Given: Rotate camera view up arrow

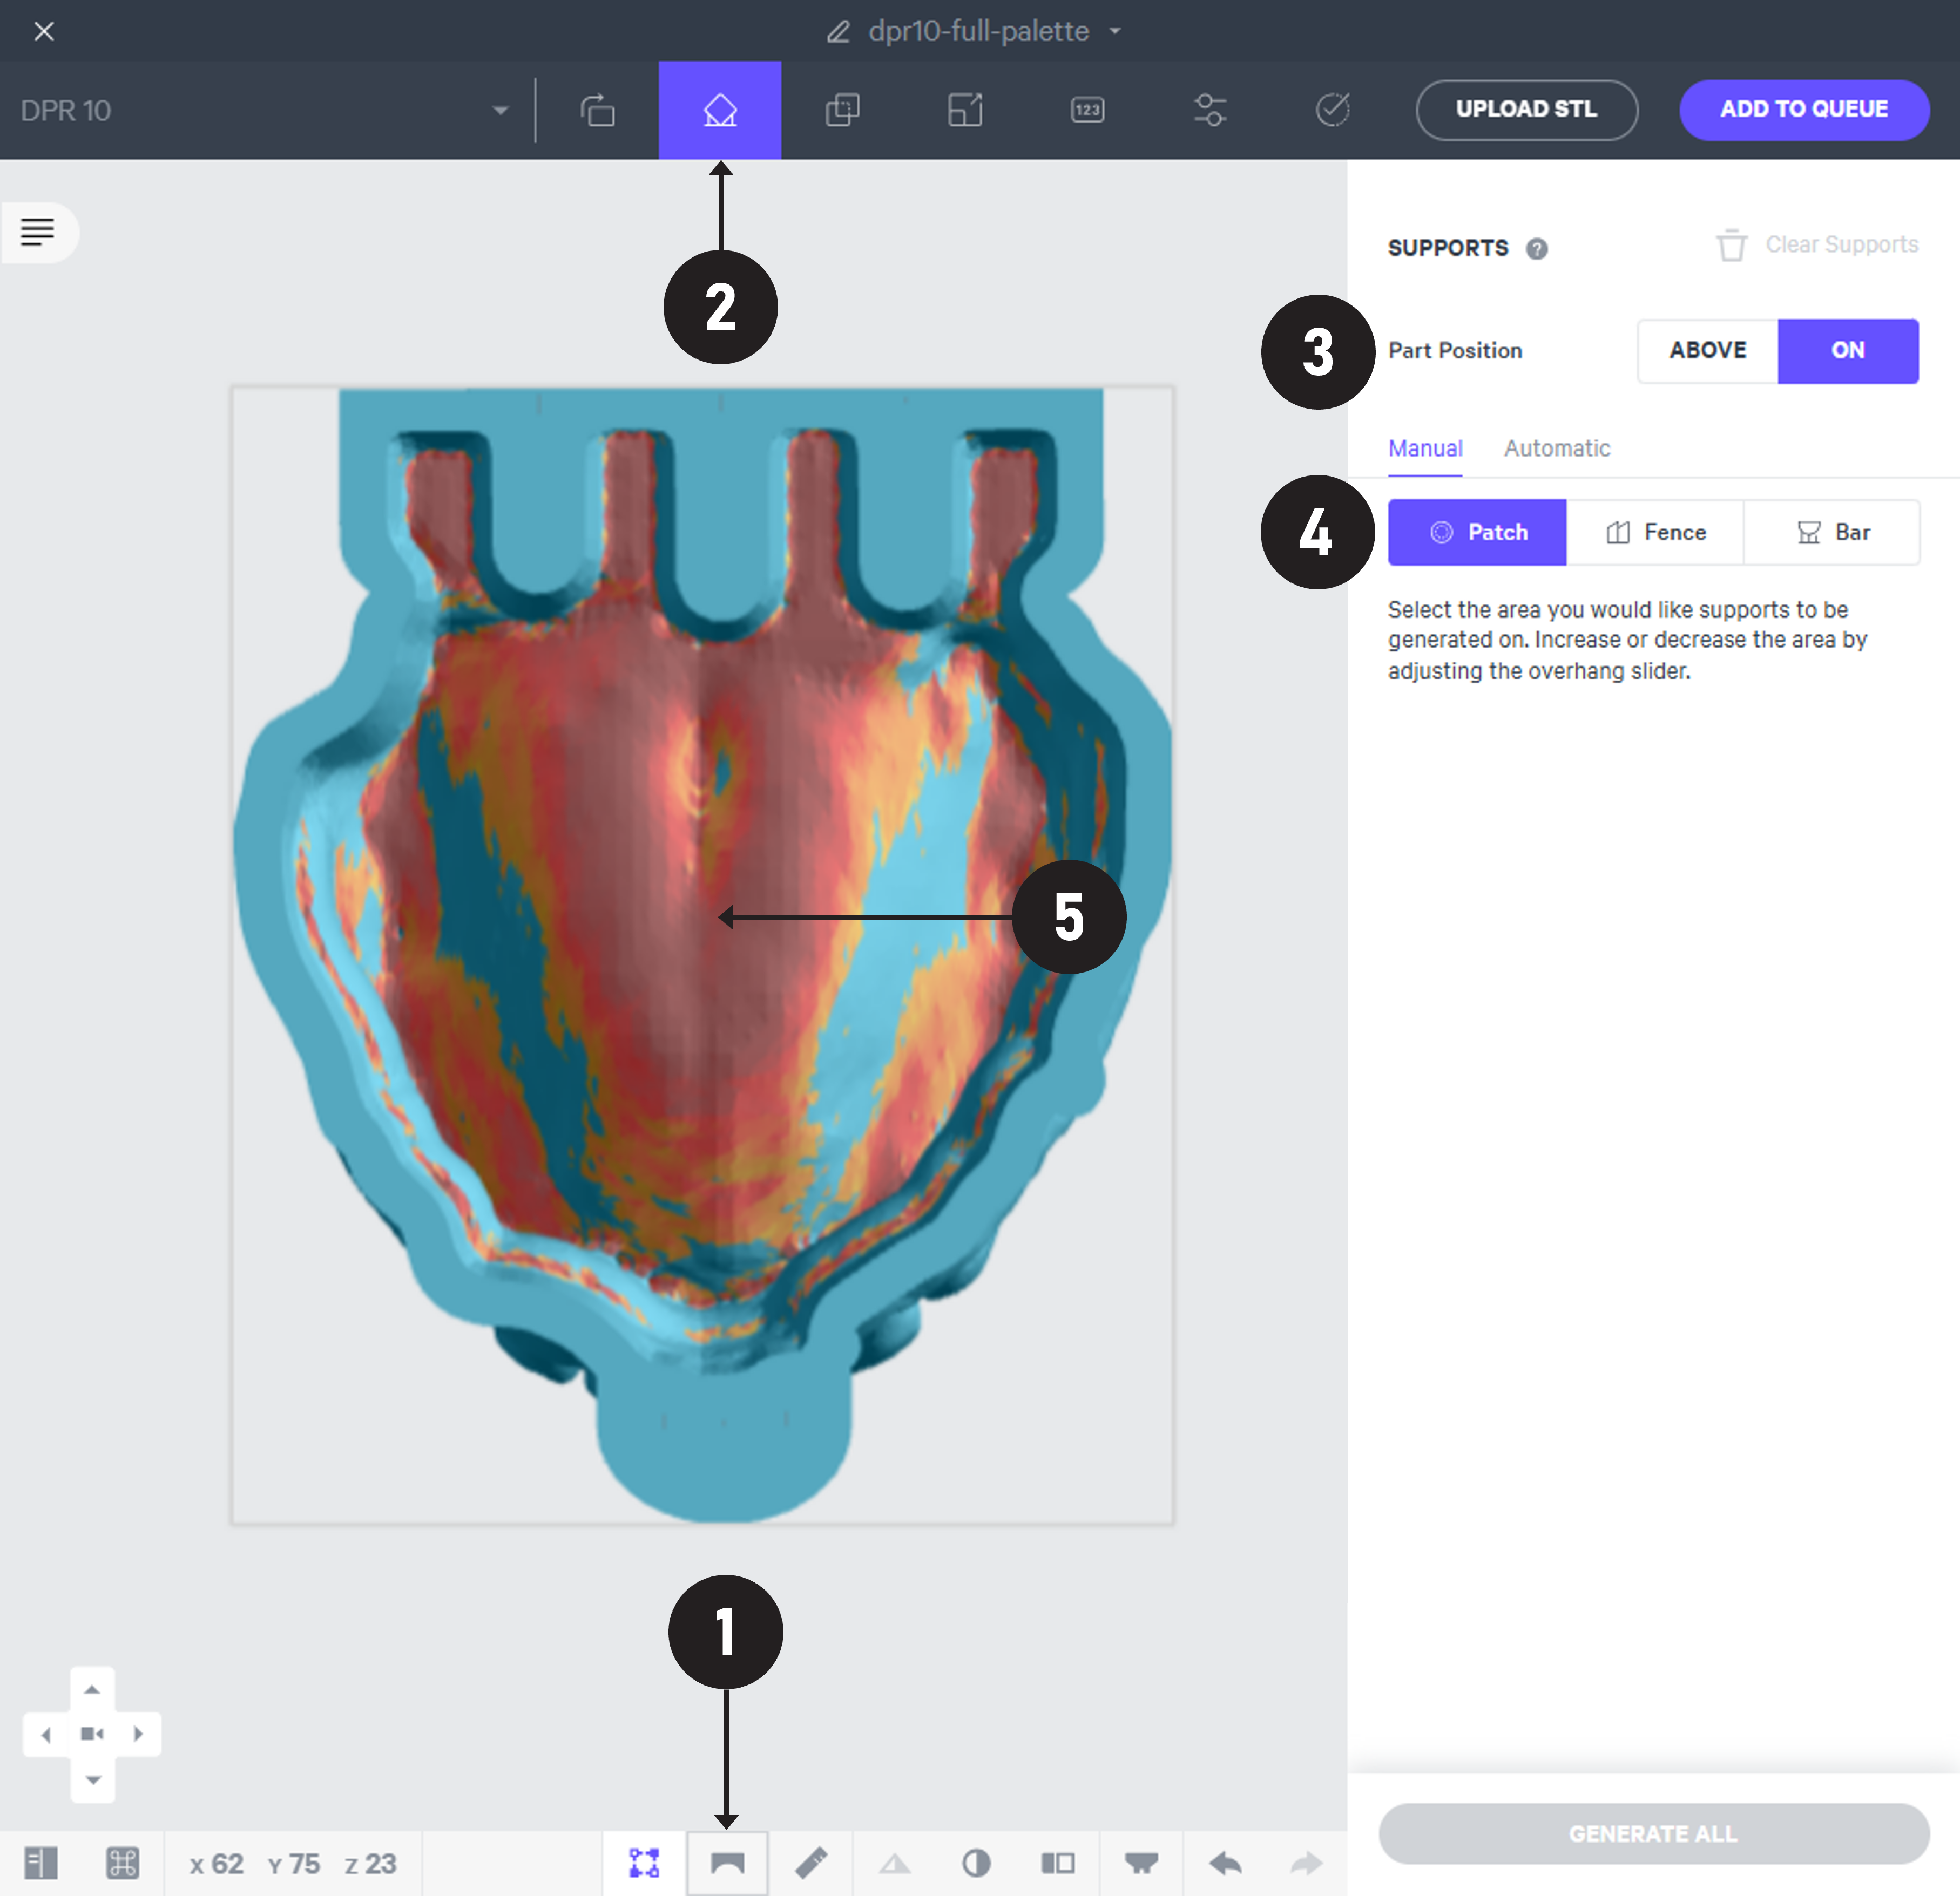Looking at the screenshot, I should [92, 1689].
